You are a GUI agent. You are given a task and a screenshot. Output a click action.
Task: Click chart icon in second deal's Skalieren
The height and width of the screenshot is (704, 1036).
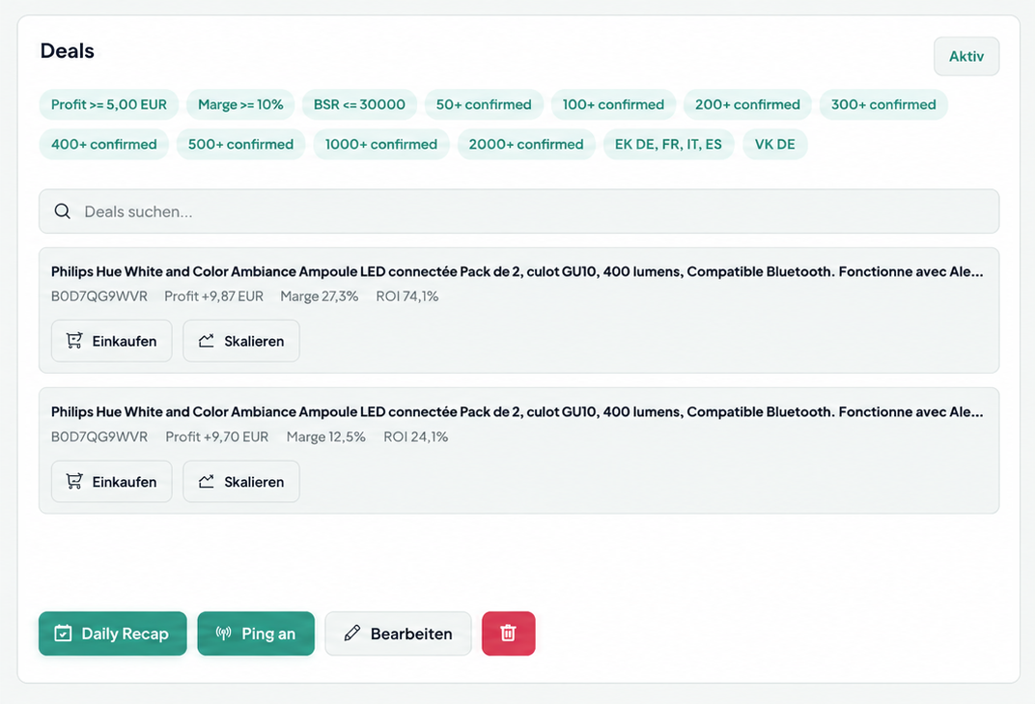[x=207, y=481]
